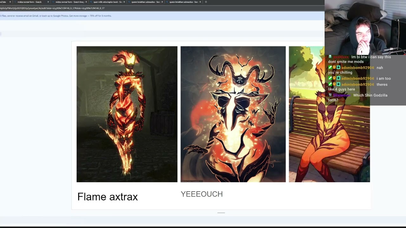Image resolution: width=406 pixels, height=228 pixels.
Task: Close last 'queen leviathan subnautica' tab
Action: coord(200,2)
